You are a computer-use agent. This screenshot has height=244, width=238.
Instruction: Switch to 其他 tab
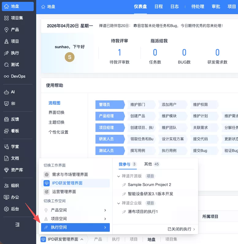[x=152, y=164]
